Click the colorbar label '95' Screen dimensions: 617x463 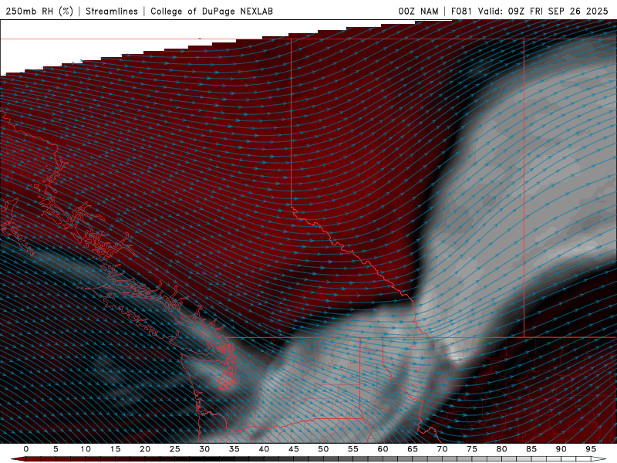[x=591, y=449]
